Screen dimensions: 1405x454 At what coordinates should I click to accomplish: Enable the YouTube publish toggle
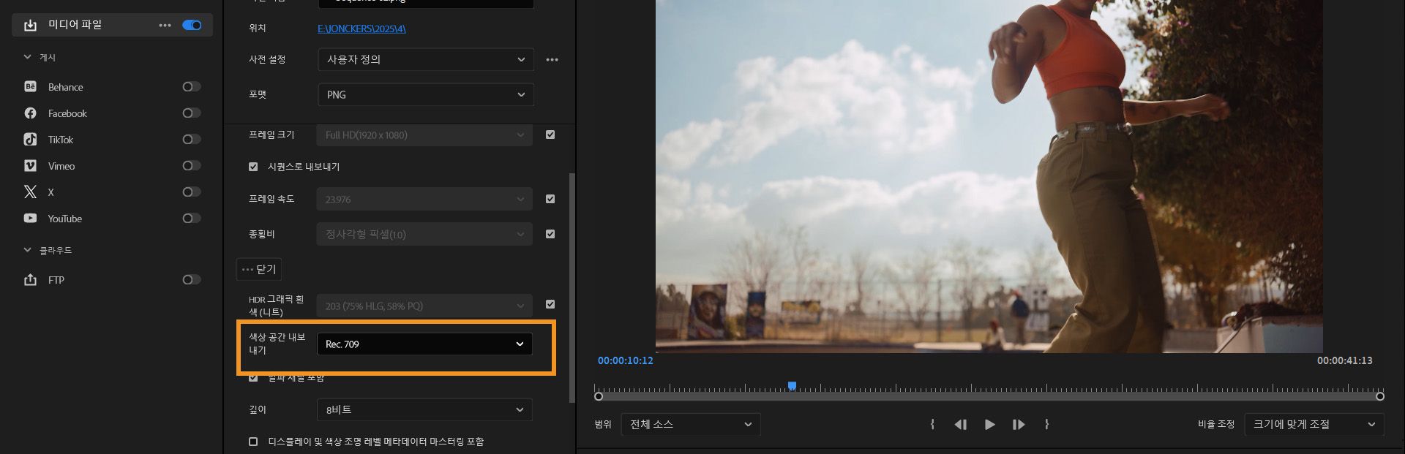click(x=191, y=218)
